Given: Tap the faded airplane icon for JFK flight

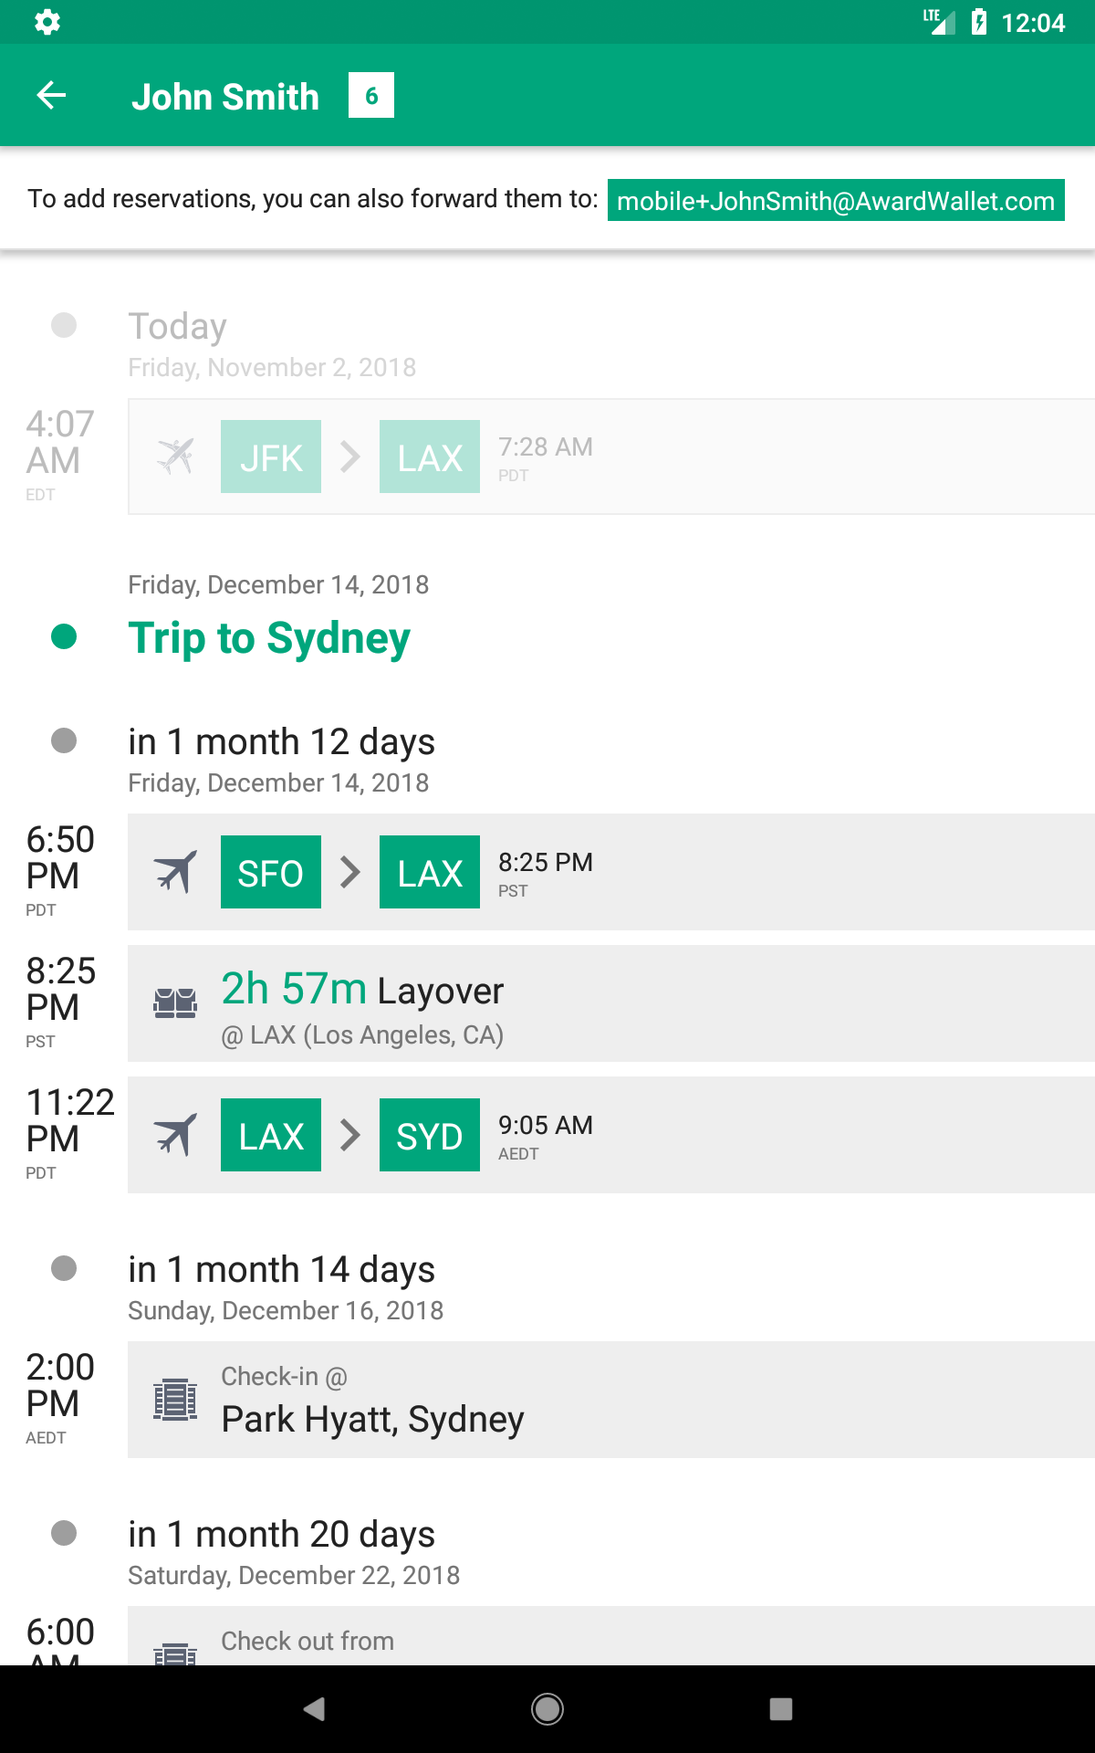Looking at the screenshot, I should pyautogui.click(x=175, y=457).
